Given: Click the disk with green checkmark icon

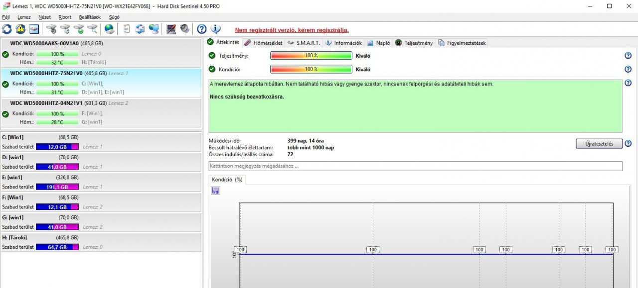Looking at the screenshot, I should pos(78,29).
